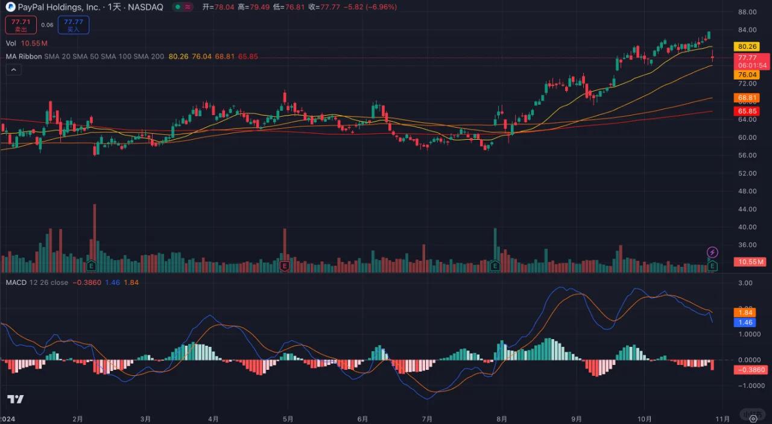The image size is (772, 424).
Task: Click the 3.00 tick on the MACD axis
Action: 745,282
